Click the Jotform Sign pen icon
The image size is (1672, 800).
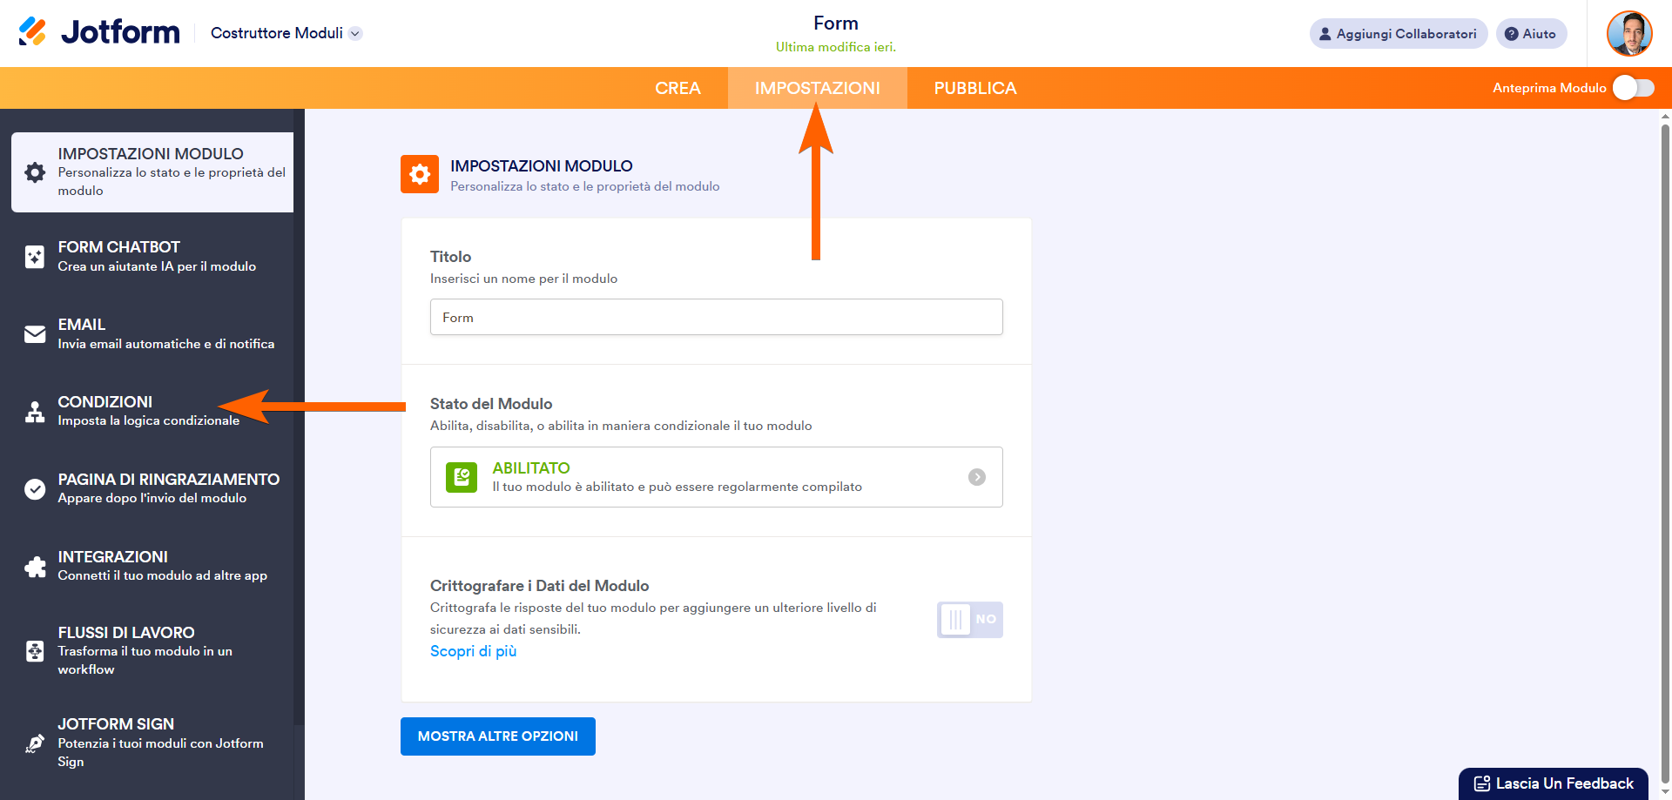click(35, 743)
